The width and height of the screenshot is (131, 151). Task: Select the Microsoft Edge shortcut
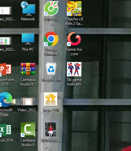pos(6,99)
